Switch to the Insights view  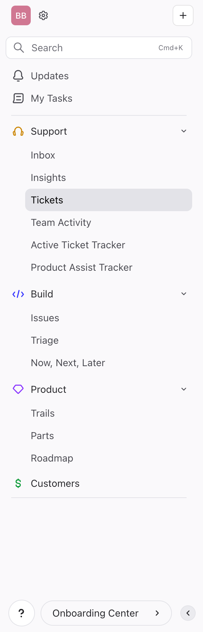48,177
